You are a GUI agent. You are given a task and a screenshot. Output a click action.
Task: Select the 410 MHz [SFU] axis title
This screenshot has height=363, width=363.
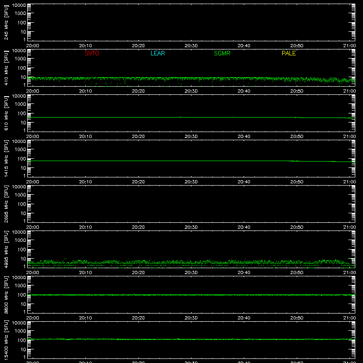pyautogui.click(x=6, y=68)
